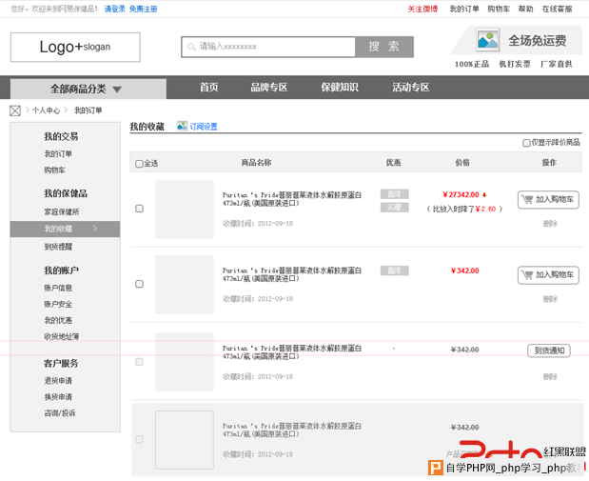Click the free shipping banner image icon
The height and width of the screenshot is (481, 589).
click(x=487, y=39)
